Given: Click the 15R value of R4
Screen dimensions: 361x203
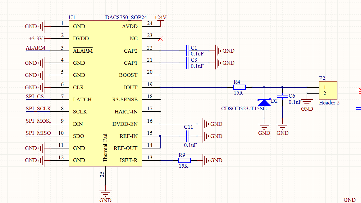Looking at the screenshot, I should (x=238, y=93).
